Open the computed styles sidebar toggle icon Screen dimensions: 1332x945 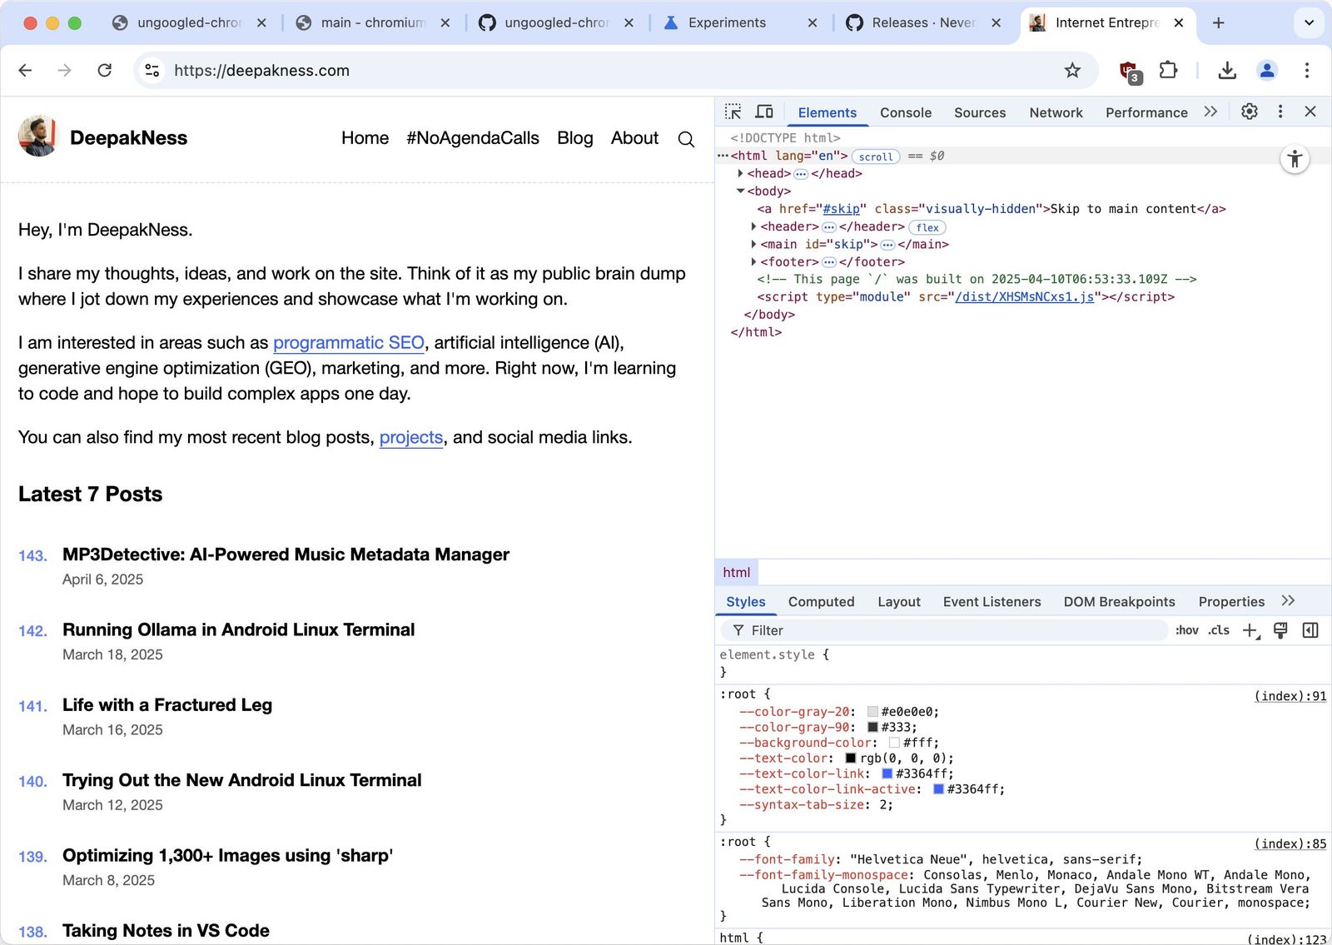pos(1310,630)
